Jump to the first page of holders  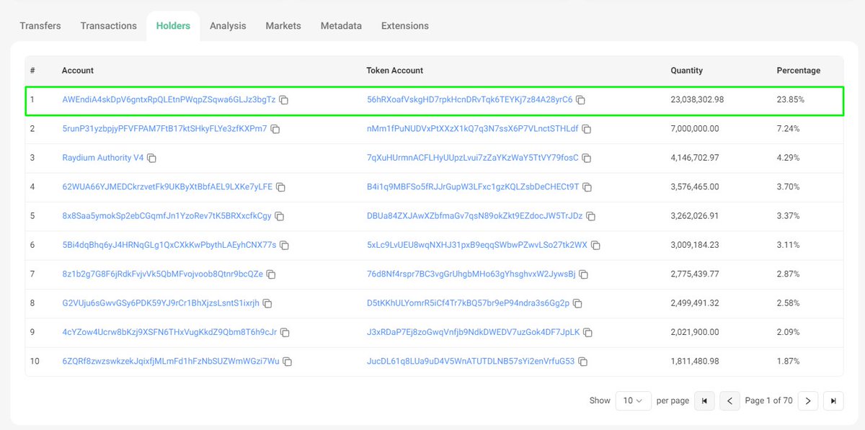(704, 400)
